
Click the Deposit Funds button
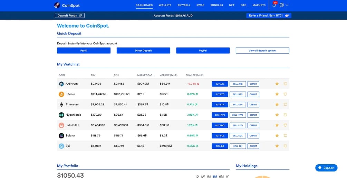pyautogui.click(x=70, y=15)
